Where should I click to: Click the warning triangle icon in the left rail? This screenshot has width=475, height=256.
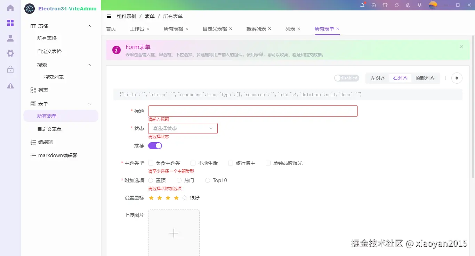pyautogui.click(x=10, y=85)
